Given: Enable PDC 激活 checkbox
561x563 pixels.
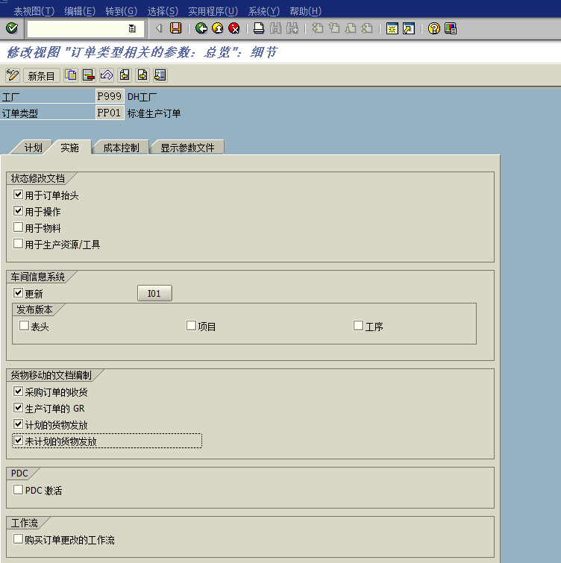Looking at the screenshot, I should point(19,490).
